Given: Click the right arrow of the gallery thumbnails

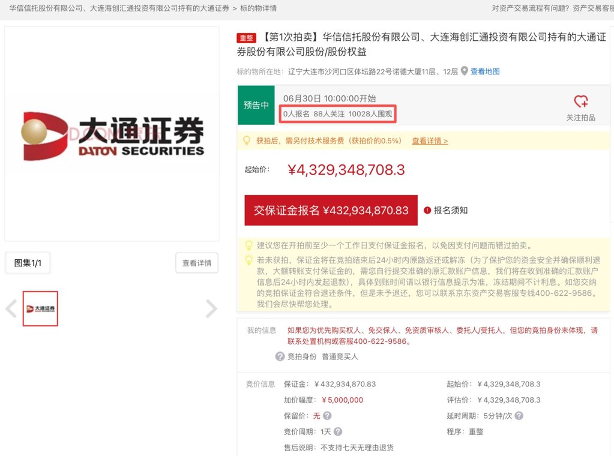Looking at the screenshot, I should 211,308.
